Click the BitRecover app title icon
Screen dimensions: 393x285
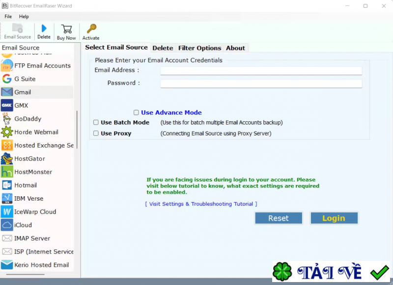coord(5,5)
